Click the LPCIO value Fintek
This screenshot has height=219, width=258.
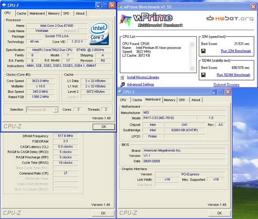153,136
